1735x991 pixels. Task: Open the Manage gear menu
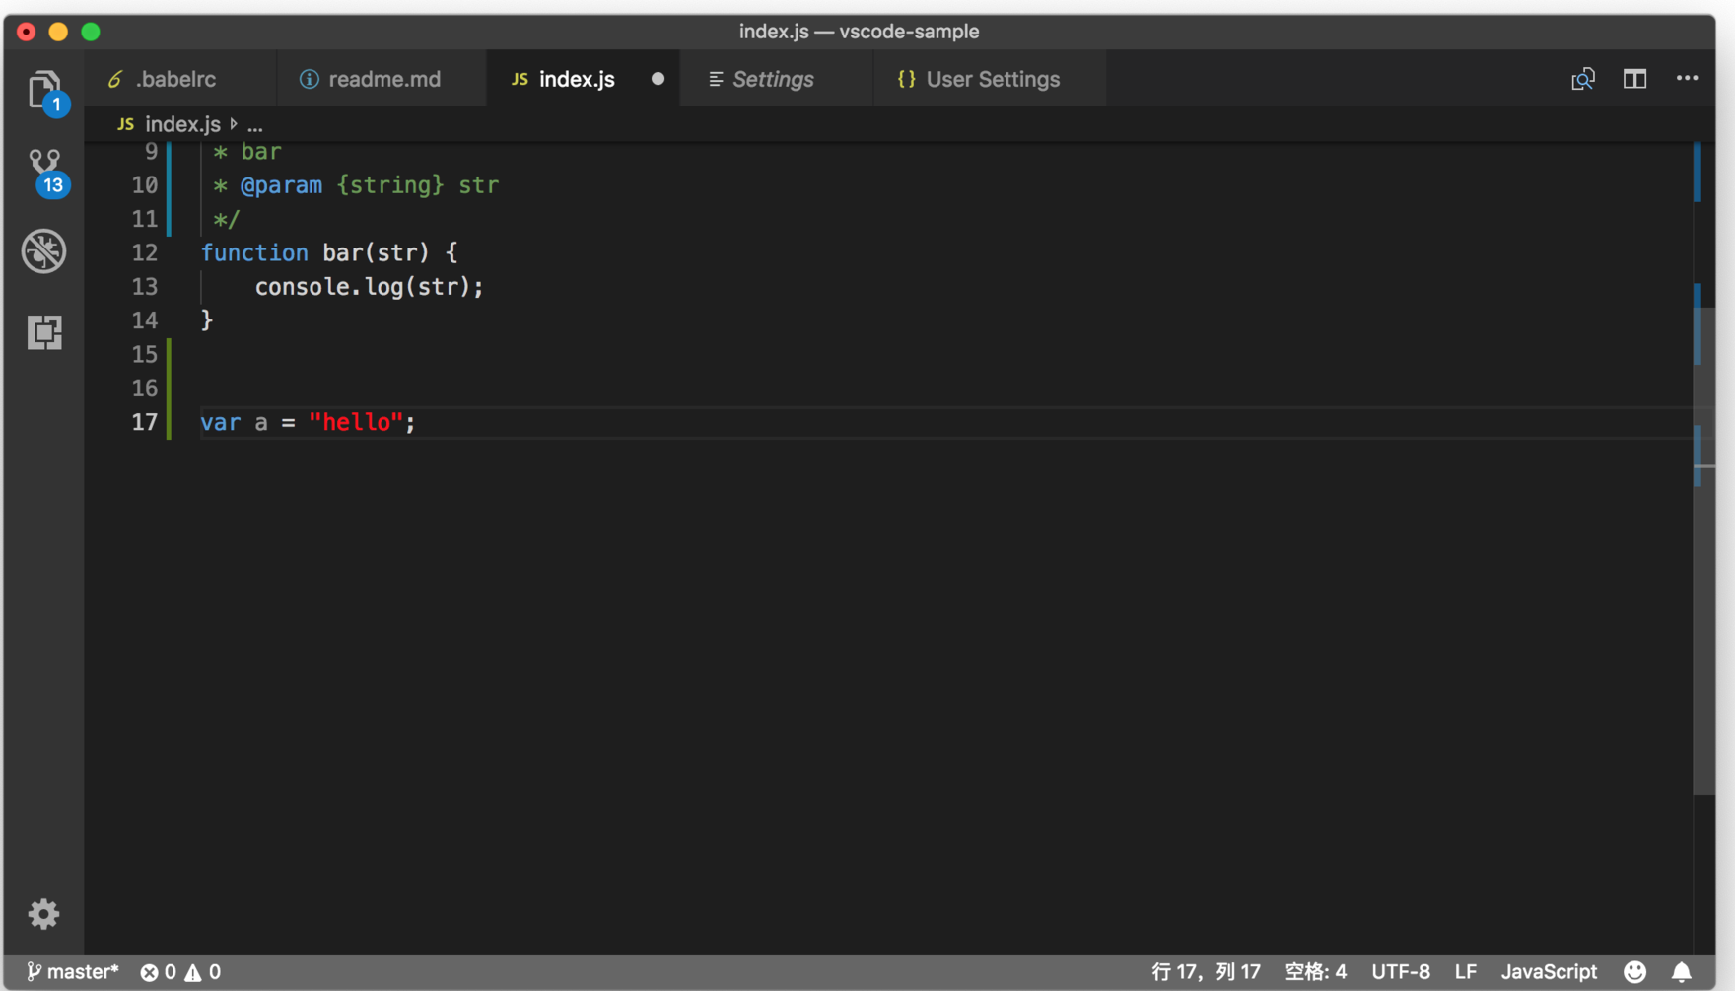pos(43,914)
